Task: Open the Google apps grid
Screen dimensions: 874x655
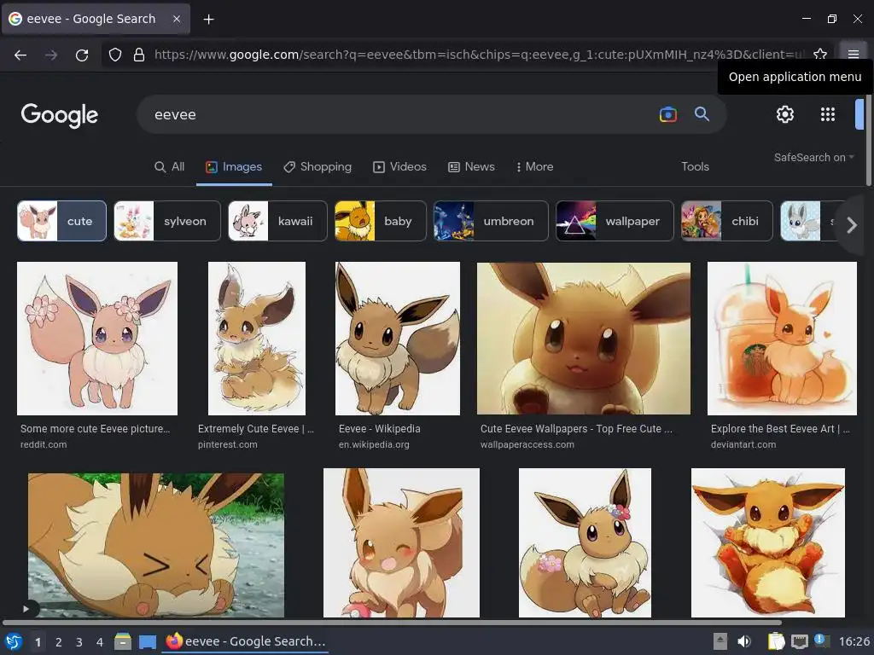Action: pyautogui.click(x=828, y=114)
